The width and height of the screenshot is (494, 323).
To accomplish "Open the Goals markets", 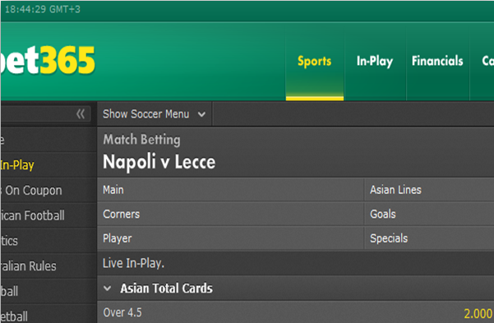I will click(x=429, y=214).
